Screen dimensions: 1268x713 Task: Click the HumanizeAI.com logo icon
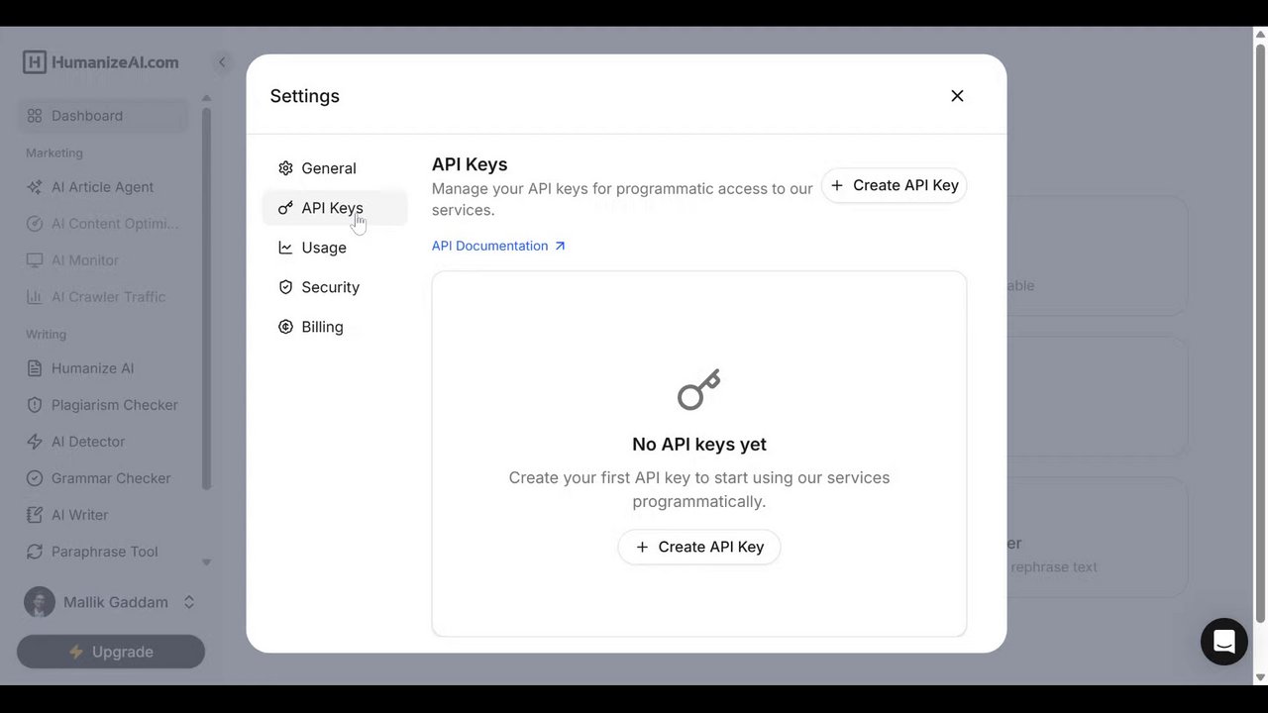[x=35, y=62]
